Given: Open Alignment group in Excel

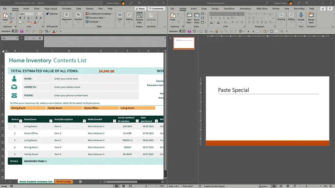Looking at the screenshot, I should click(67, 17).
